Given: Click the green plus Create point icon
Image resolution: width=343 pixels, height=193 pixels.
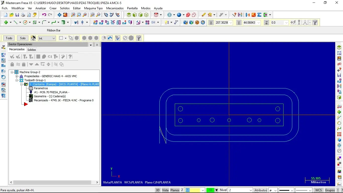Looking at the screenshot, I should (6, 23).
